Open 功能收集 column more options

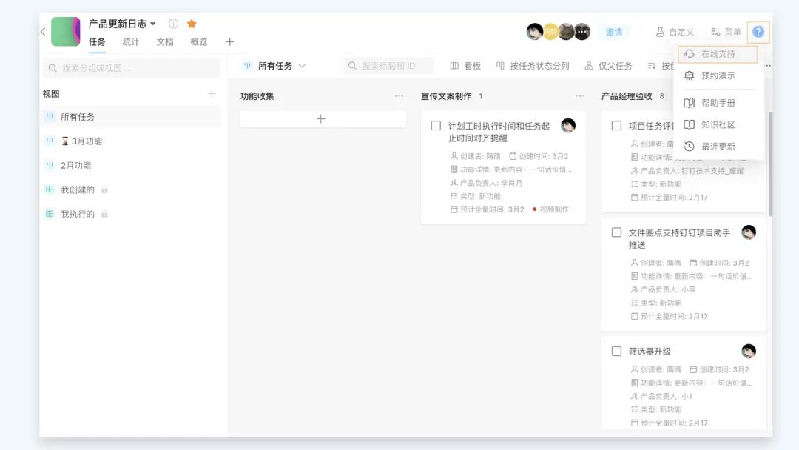coord(399,96)
